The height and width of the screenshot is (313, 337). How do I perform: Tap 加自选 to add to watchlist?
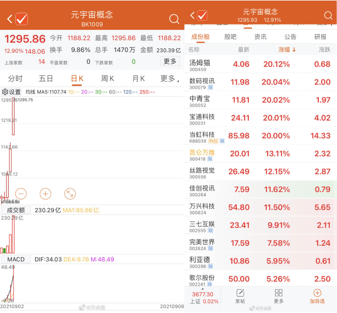click(x=317, y=296)
